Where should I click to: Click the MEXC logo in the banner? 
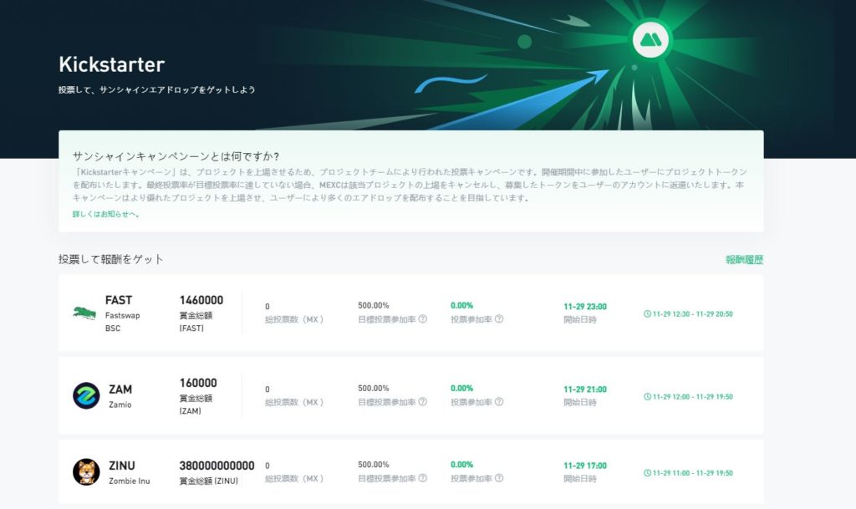(x=646, y=38)
